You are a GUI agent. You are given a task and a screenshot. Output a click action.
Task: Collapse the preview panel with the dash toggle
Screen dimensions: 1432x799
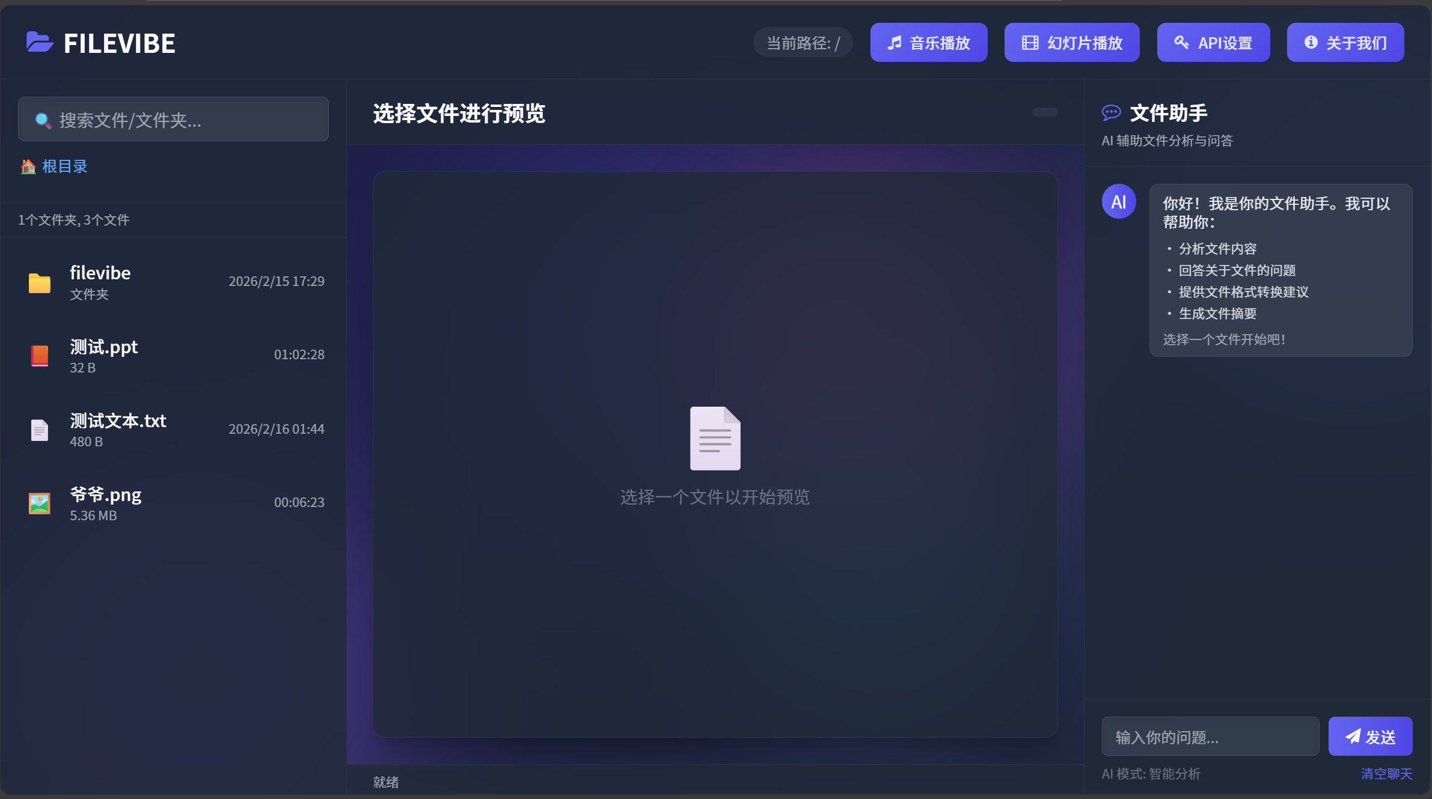pos(1044,112)
